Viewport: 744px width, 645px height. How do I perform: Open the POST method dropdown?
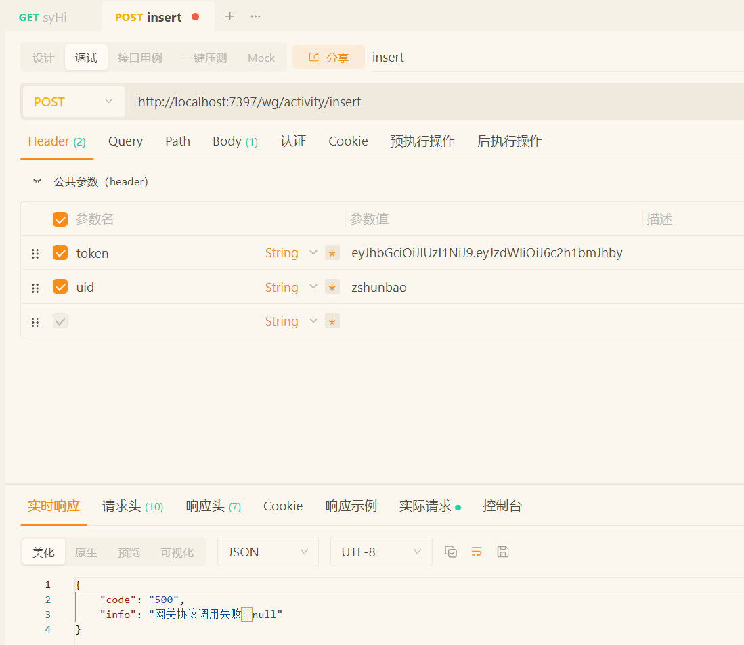pyautogui.click(x=73, y=102)
